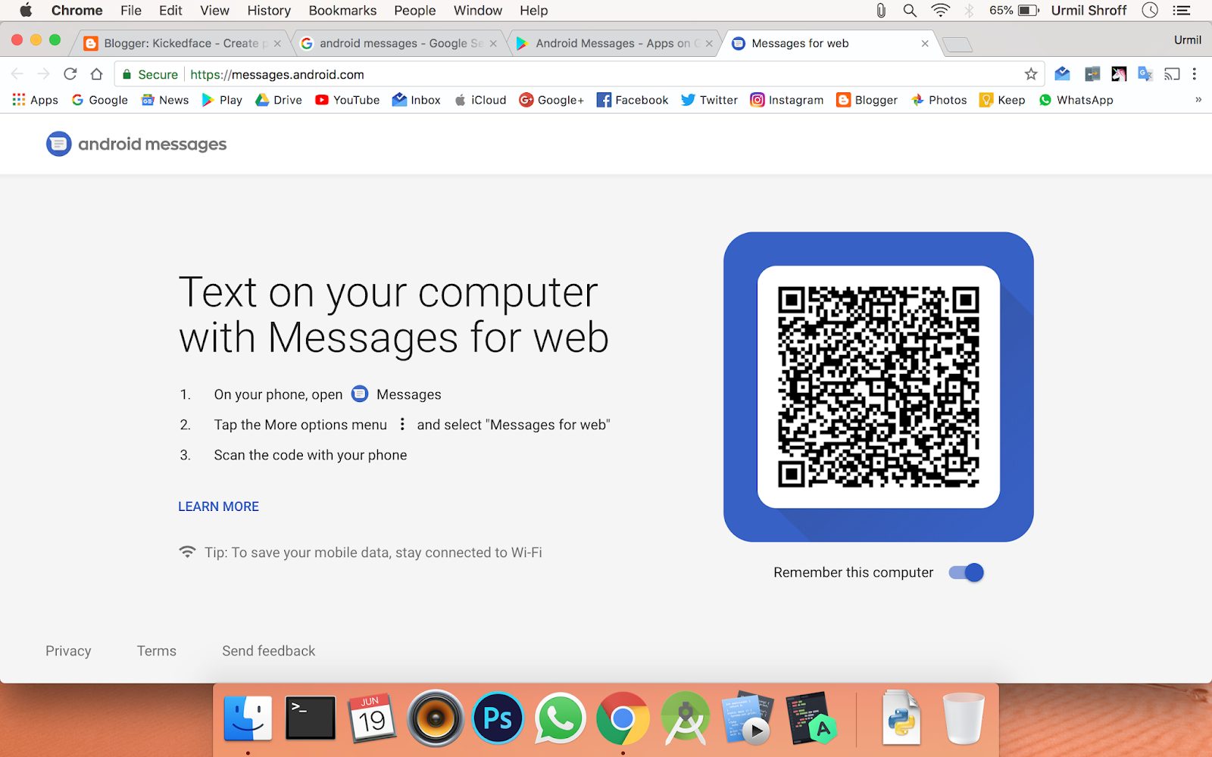Open Trash in the Dock
The height and width of the screenshot is (757, 1212).
[x=964, y=718]
